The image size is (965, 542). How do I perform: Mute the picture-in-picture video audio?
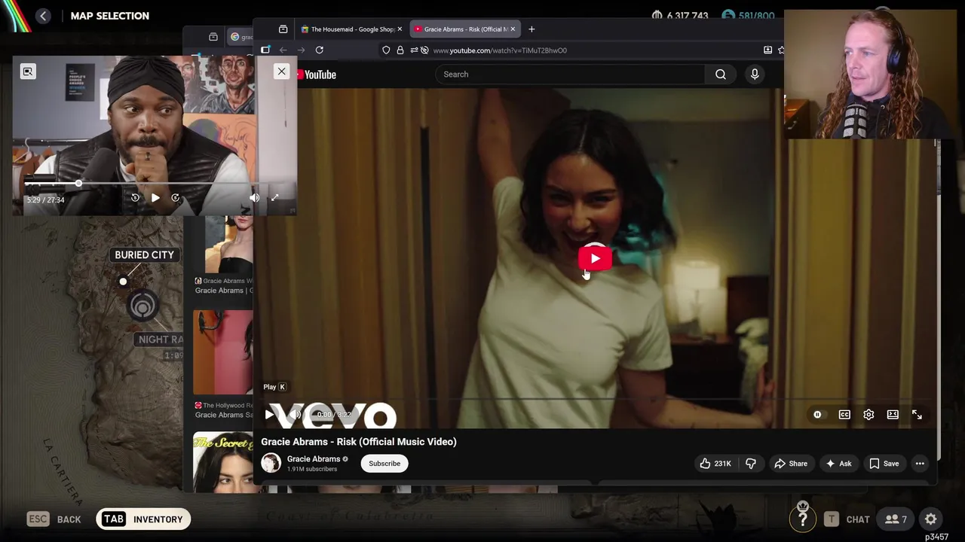coord(254,198)
